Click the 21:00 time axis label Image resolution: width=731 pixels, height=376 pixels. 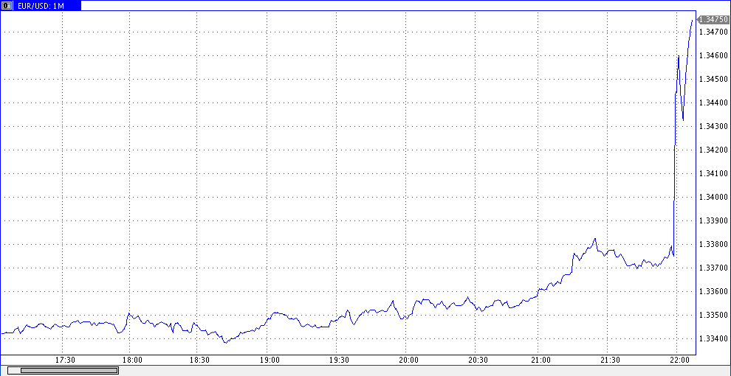[540, 361]
